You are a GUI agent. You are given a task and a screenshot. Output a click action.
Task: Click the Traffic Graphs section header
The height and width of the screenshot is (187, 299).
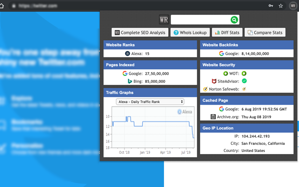[x=150, y=93]
